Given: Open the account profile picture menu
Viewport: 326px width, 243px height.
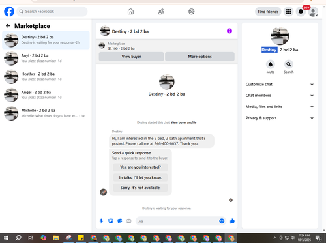Looking at the screenshot, I should click(x=313, y=12).
